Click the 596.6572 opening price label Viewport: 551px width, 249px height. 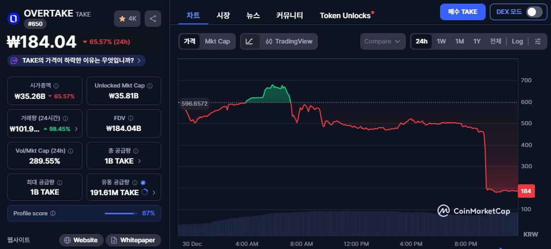click(x=194, y=104)
